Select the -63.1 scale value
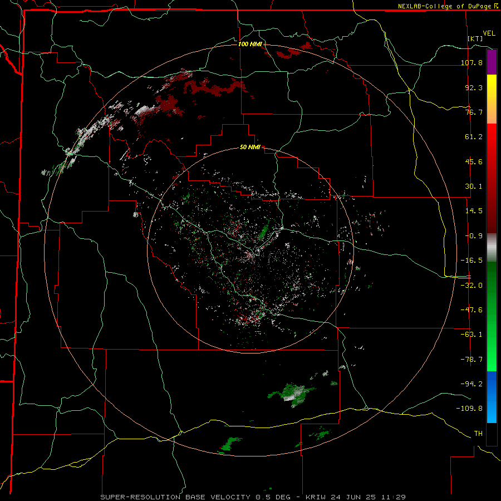Image resolution: width=501 pixels, height=501 pixels. (471, 335)
